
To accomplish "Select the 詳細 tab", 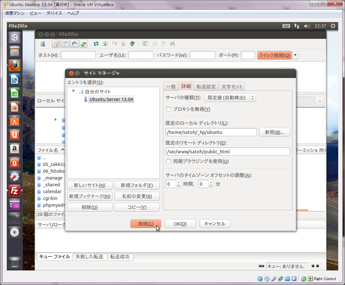I will tap(186, 86).
